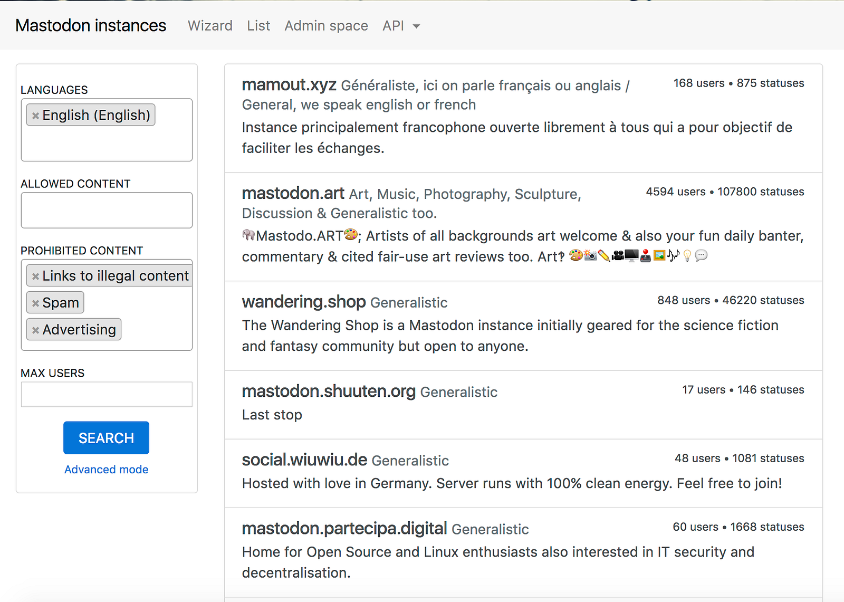Remove the Links to illegal content tag
Screen dimensions: 844x602
click(x=35, y=276)
